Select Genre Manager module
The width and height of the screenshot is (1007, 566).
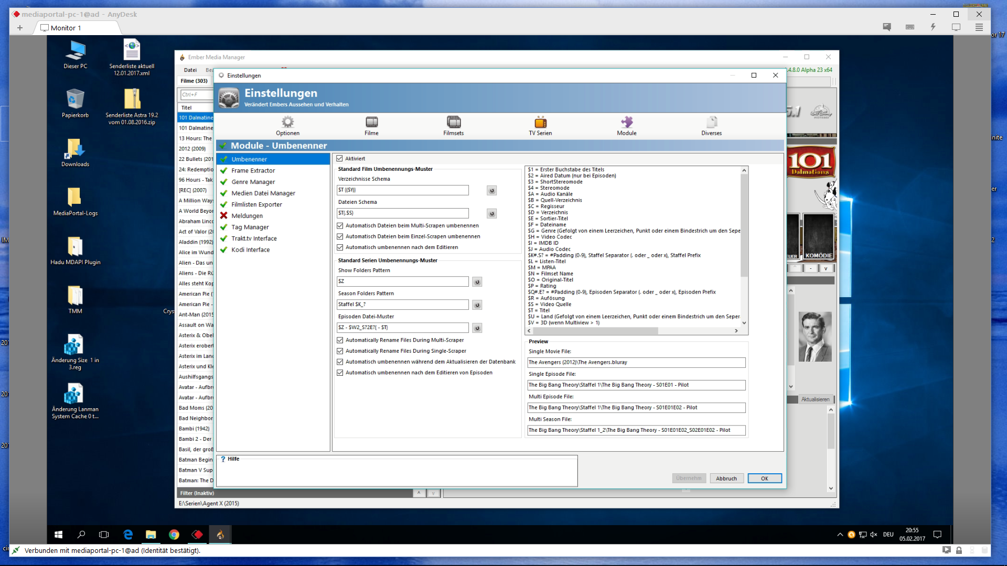click(273, 182)
